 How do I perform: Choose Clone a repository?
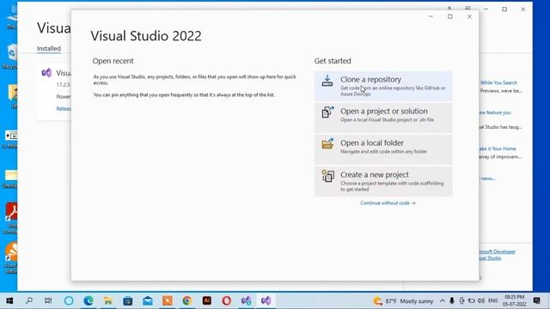[383, 86]
